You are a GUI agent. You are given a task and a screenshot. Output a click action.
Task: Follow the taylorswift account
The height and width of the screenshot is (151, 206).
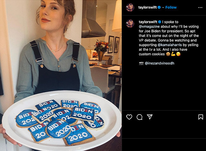tap(171, 7)
